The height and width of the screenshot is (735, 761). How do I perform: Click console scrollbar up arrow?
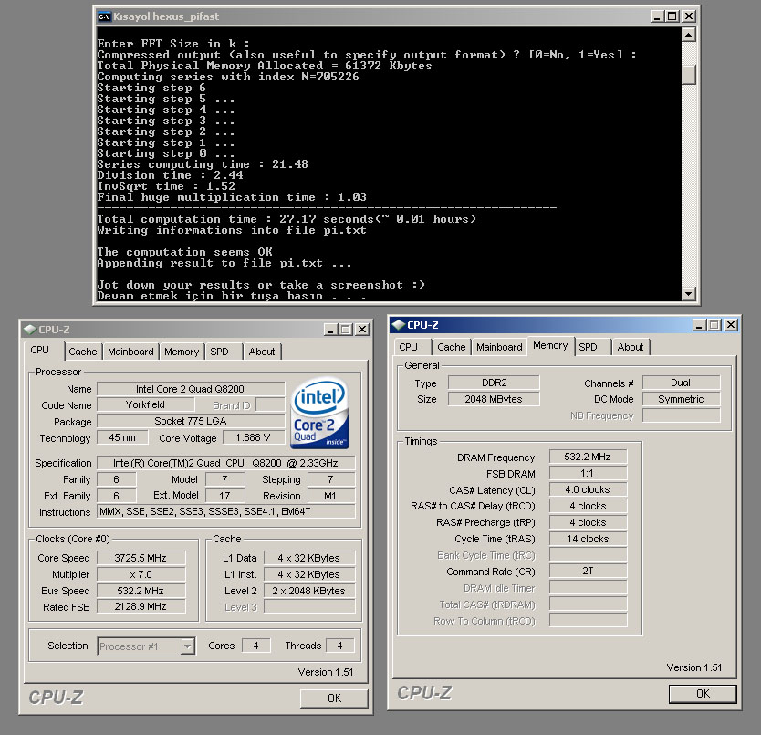click(689, 35)
